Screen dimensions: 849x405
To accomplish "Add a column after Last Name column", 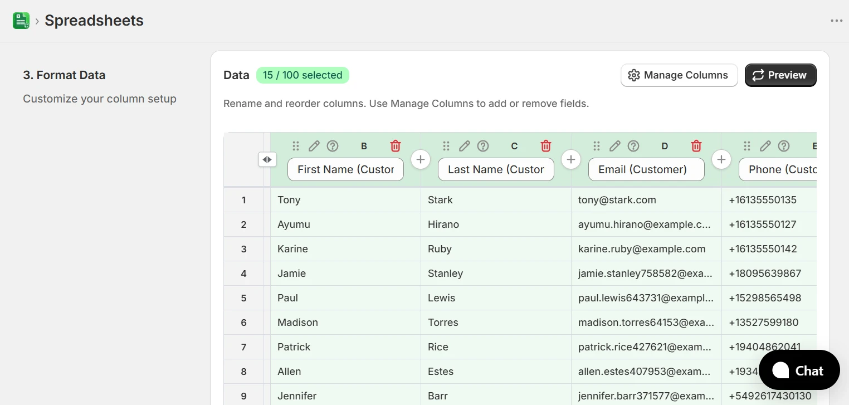I will click(x=571, y=159).
